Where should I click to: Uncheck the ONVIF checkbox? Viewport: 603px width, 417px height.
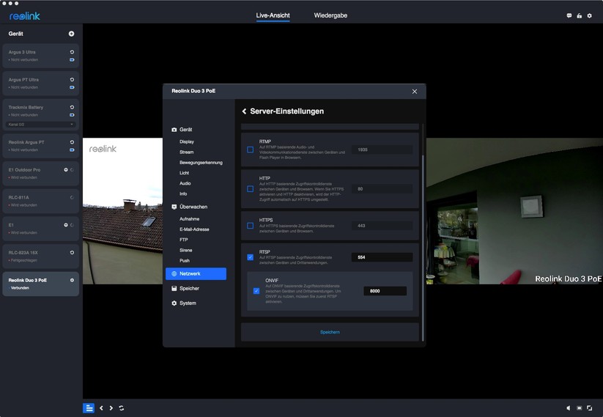[x=256, y=291]
